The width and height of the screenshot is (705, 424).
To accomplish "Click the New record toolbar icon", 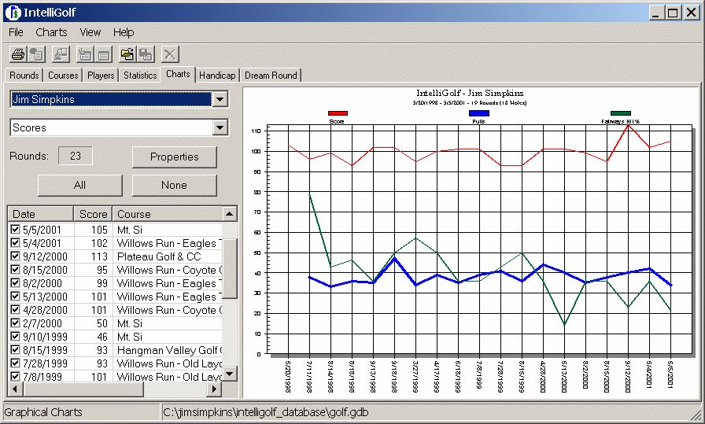I will tap(84, 54).
